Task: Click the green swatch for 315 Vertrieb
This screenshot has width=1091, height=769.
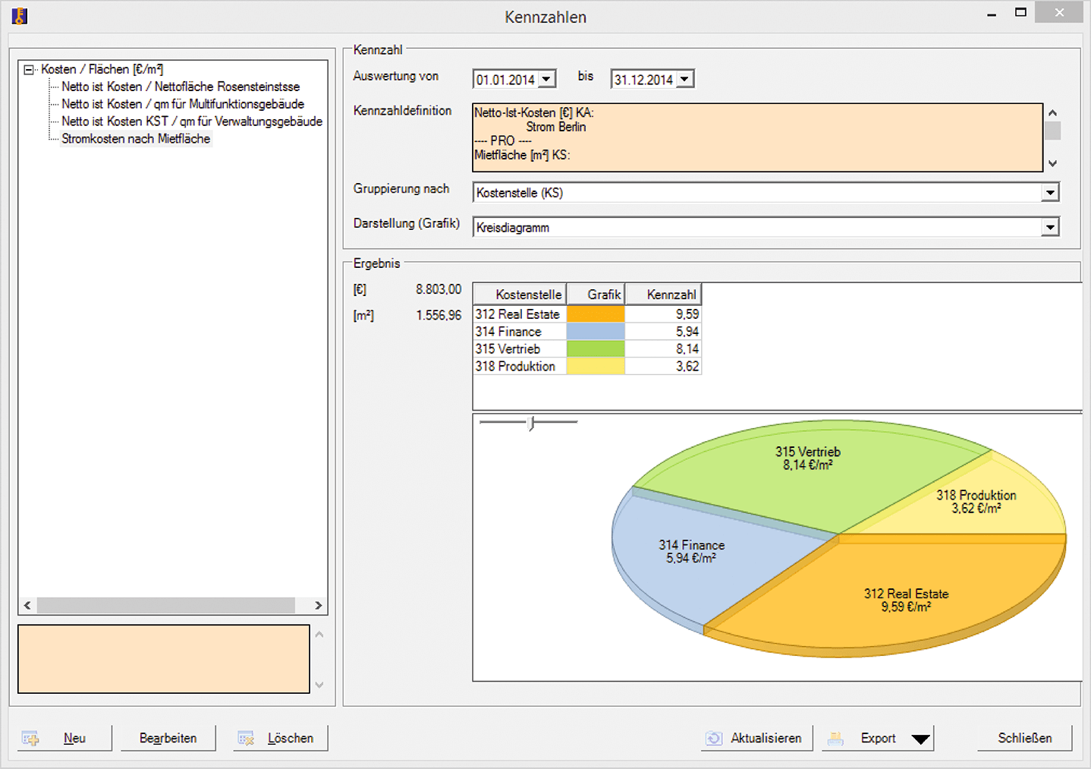Action: [596, 349]
